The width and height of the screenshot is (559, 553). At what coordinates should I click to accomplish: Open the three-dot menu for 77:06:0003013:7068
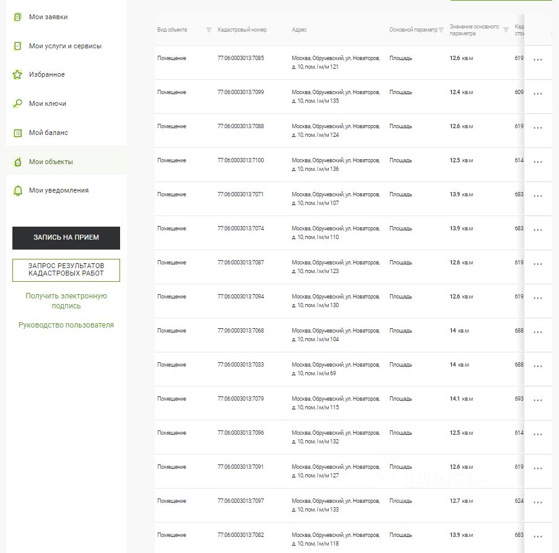537,332
